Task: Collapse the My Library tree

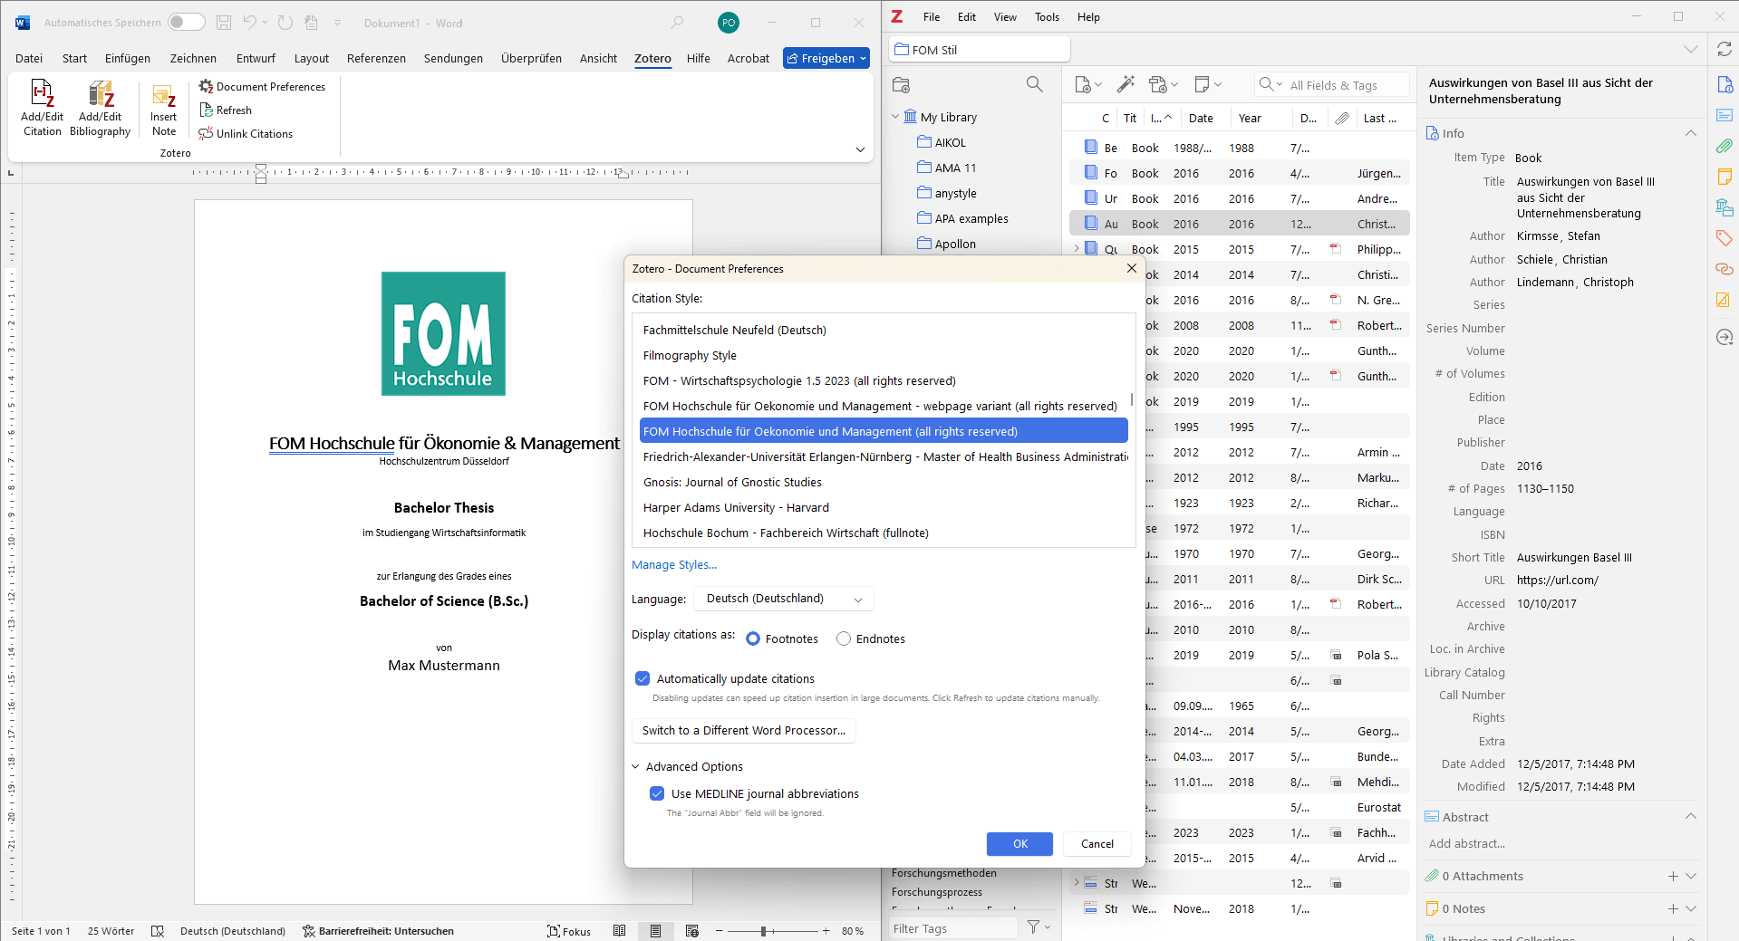Action: point(895,117)
